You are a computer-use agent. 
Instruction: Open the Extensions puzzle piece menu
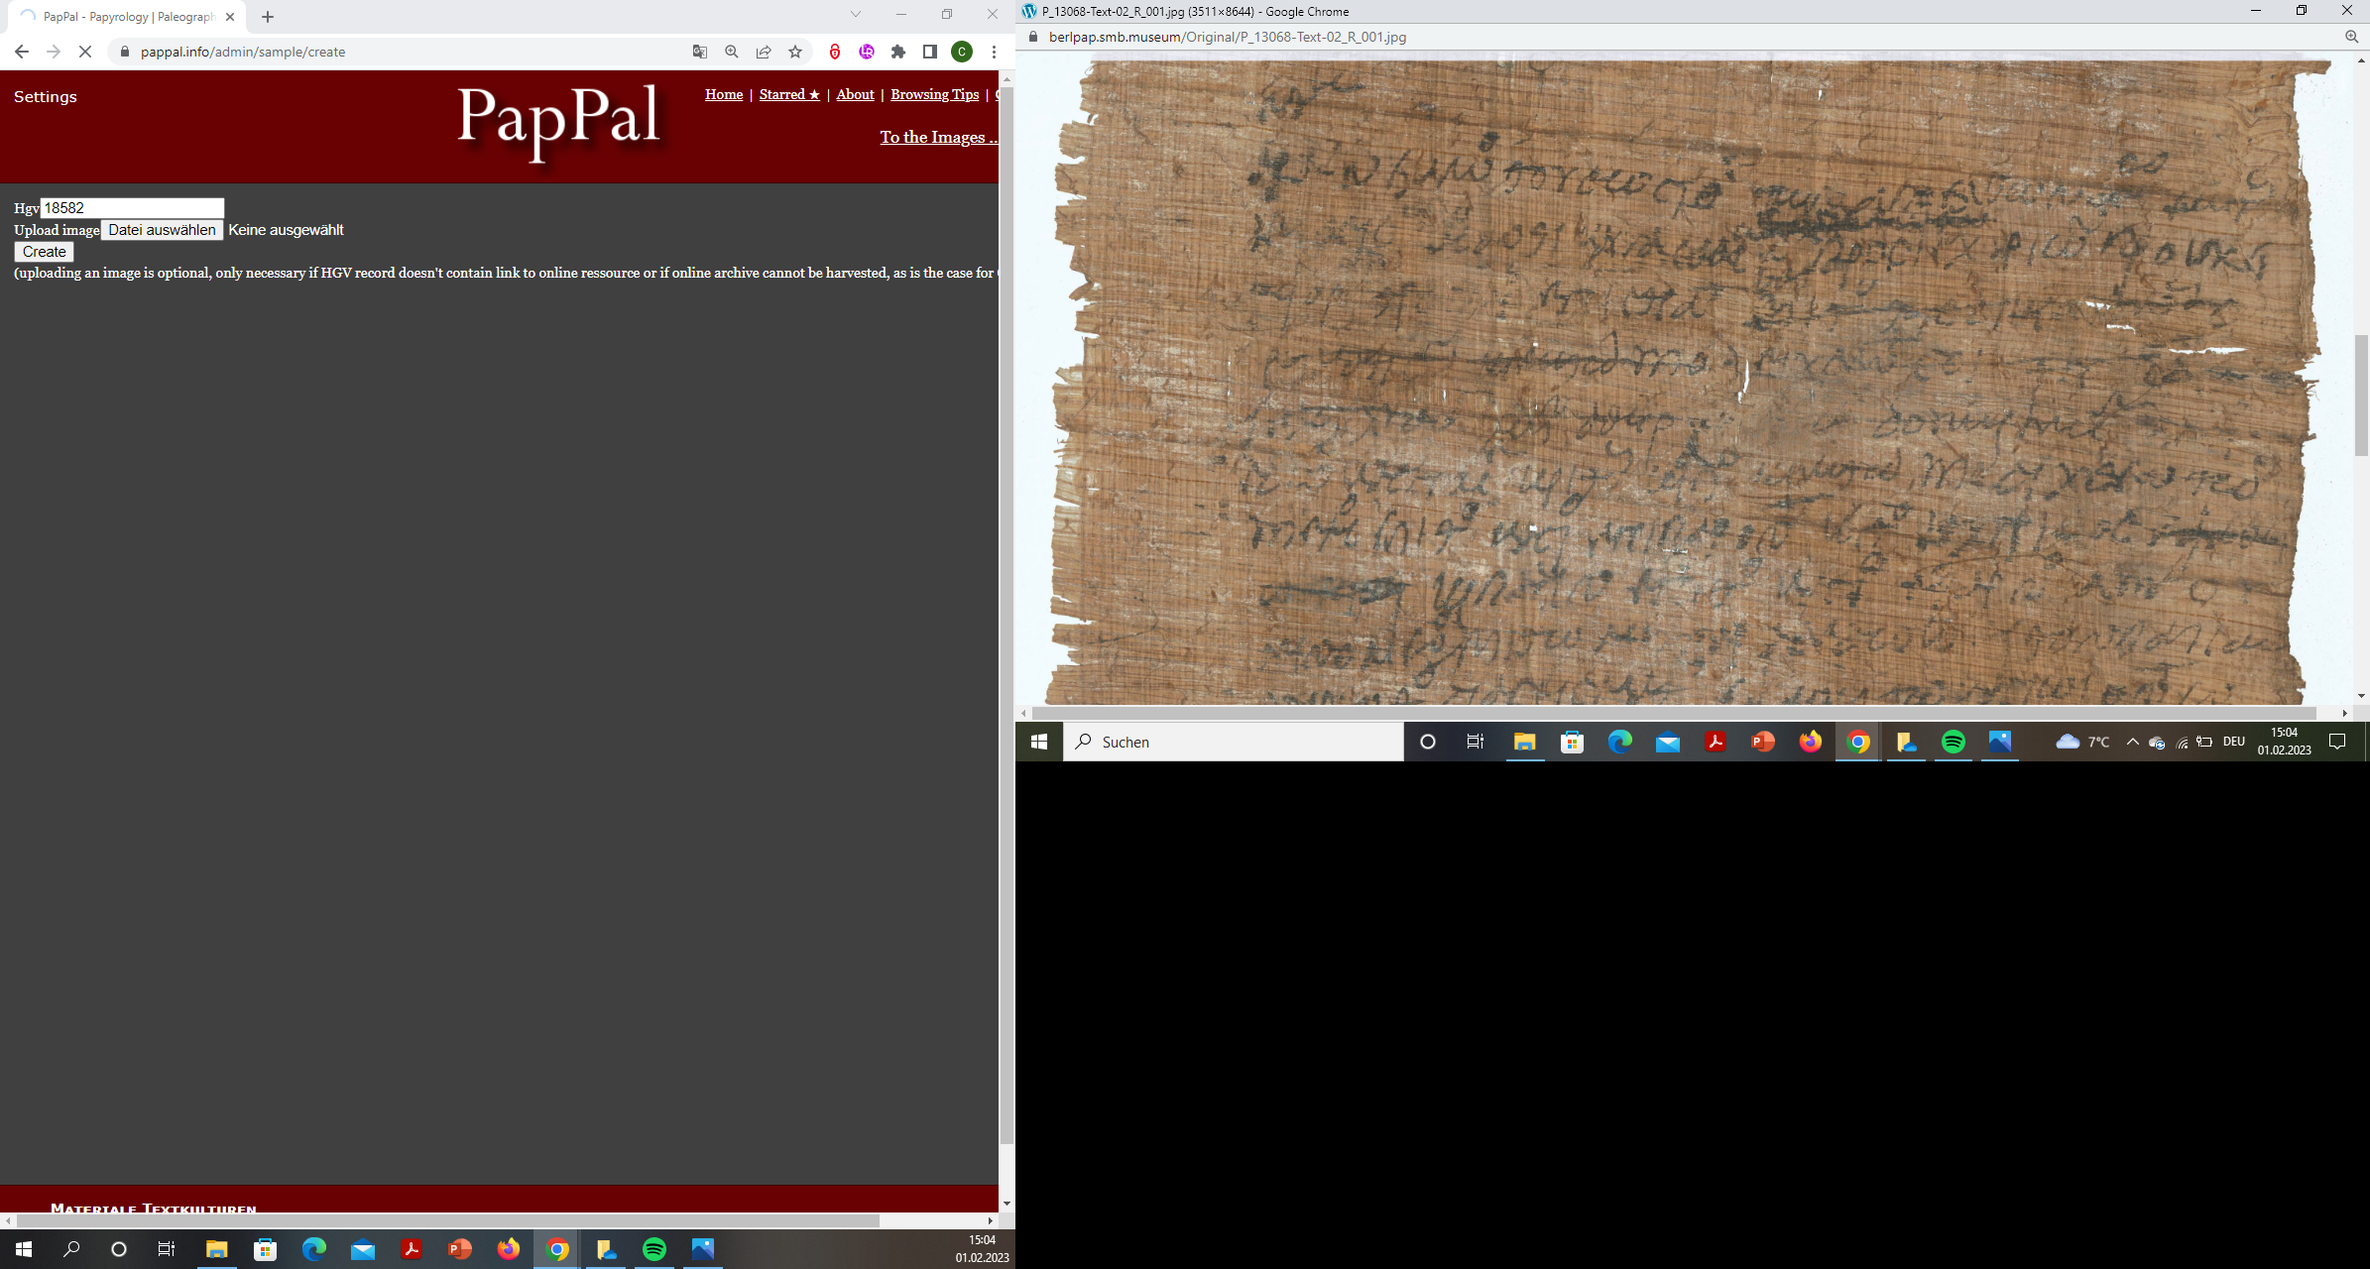click(898, 52)
